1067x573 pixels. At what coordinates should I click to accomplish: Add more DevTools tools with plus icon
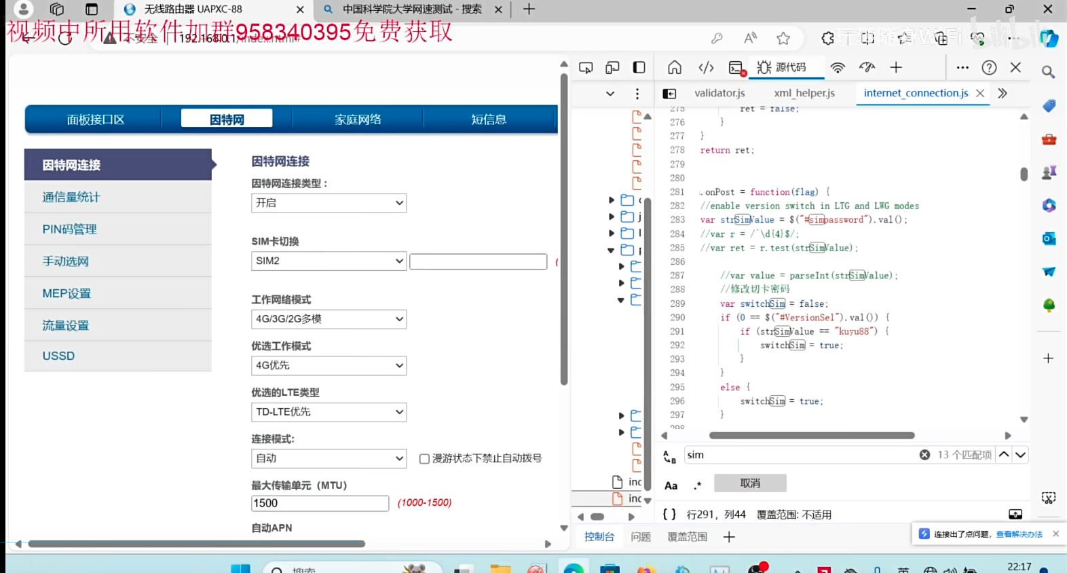(x=896, y=67)
